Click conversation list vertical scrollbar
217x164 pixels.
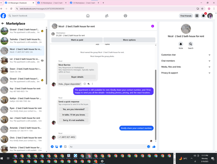(46, 56)
